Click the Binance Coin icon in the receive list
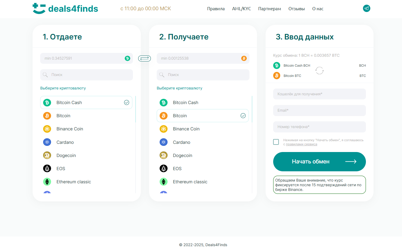Viewport: 402px width, 252px height. (163, 129)
